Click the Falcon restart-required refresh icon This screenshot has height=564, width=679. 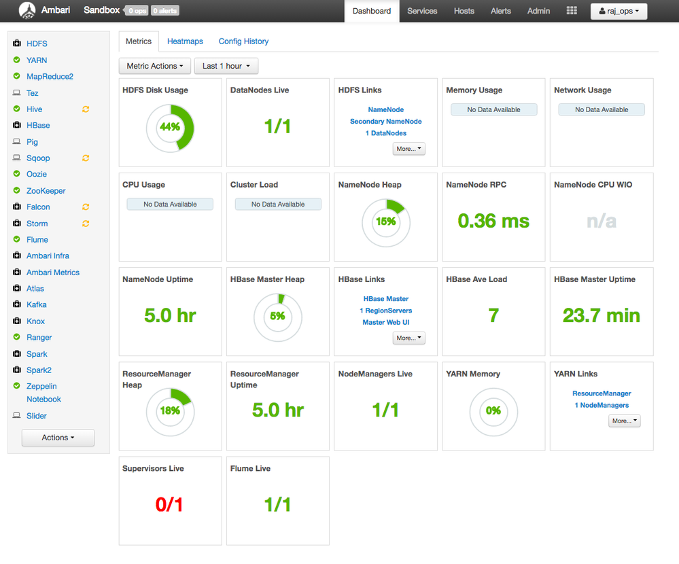pos(86,207)
